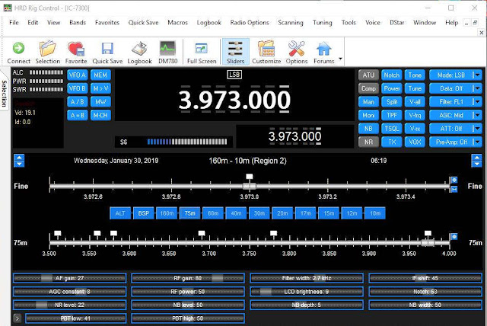Toggle the VOX button
Screen dimensions: 487x326
tap(415, 142)
